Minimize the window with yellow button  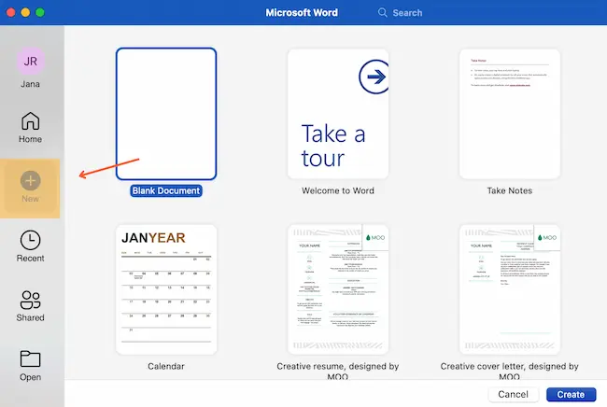coord(25,12)
